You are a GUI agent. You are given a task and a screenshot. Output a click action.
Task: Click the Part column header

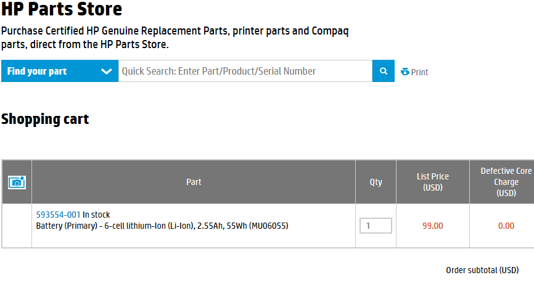pyautogui.click(x=194, y=182)
